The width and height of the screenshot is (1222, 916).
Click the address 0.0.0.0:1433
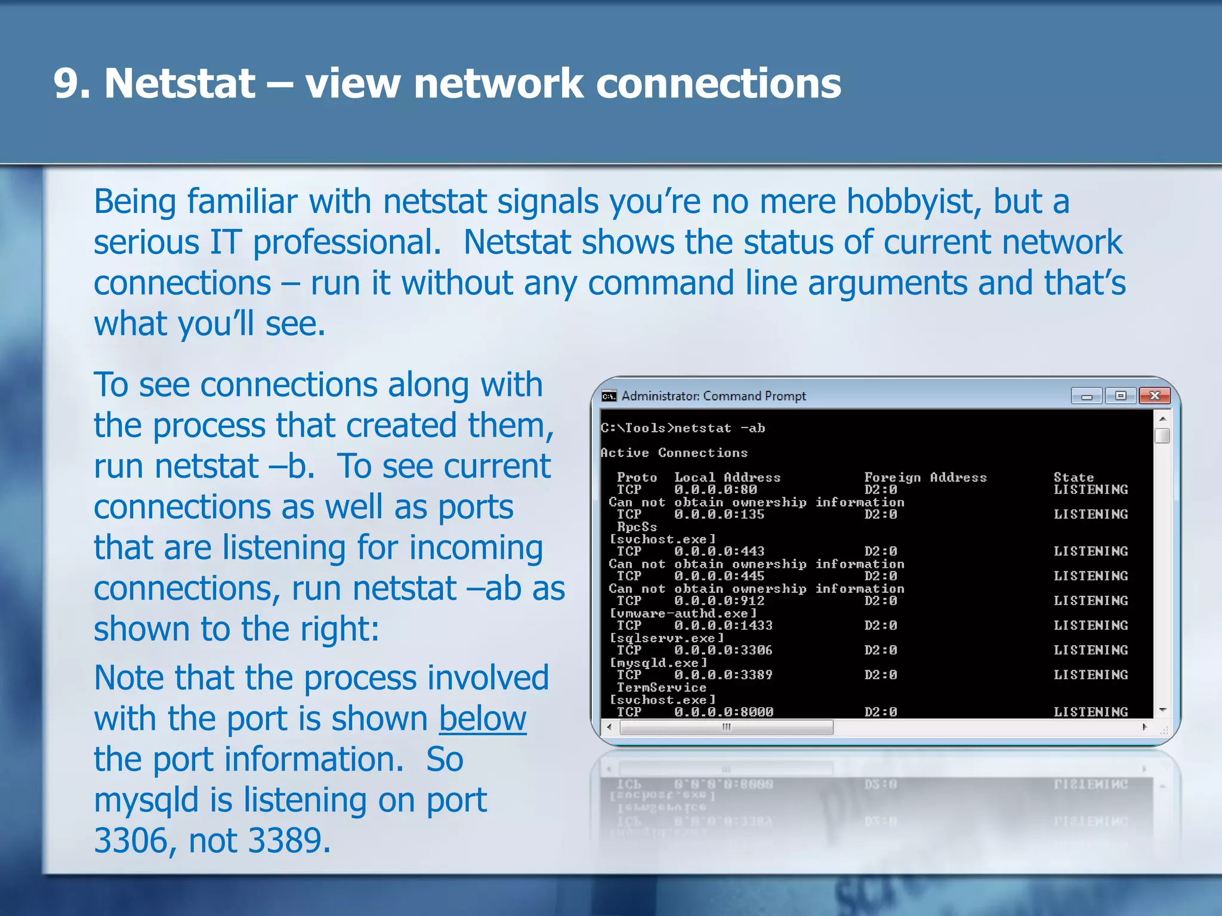click(724, 626)
